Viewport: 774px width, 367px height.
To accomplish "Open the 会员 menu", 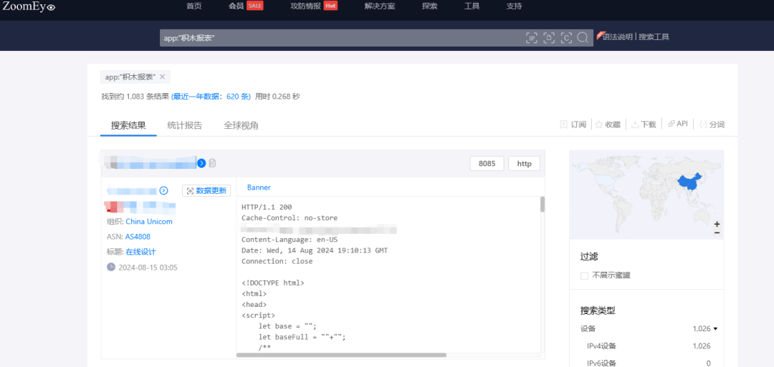I will (x=236, y=6).
